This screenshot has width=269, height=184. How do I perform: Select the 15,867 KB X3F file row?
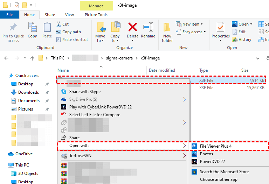[228, 88]
